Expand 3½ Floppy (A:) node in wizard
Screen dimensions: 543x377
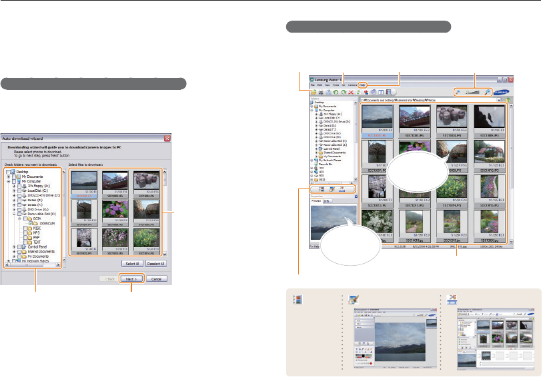pyautogui.click(x=14, y=186)
